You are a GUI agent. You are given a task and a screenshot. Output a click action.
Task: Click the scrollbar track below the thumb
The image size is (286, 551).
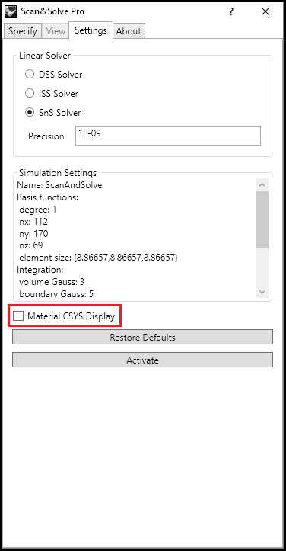click(x=262, y=267)
